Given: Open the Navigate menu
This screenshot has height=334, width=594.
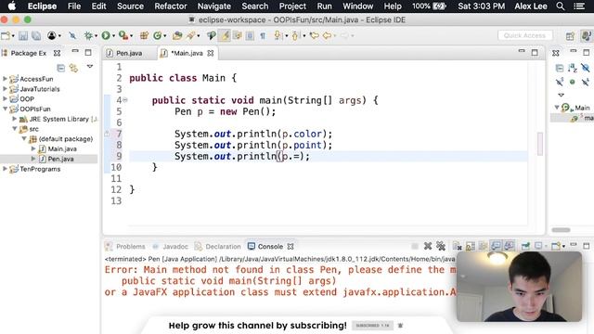Looking at the screenshot, I should (x=214, y=6).
